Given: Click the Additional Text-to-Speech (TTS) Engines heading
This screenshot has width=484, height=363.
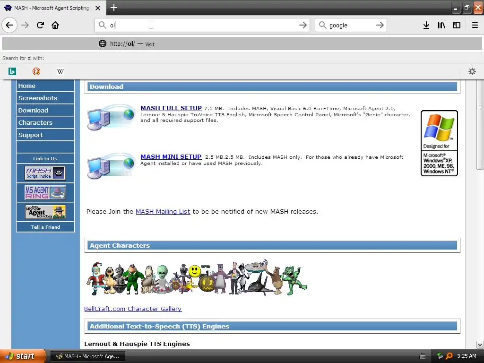Looking at the screenshot, I should click(160, 326).
